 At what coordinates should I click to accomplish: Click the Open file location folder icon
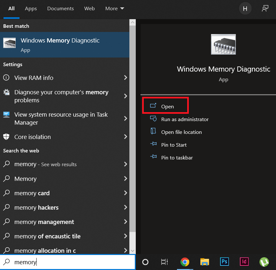pos(153,131)
